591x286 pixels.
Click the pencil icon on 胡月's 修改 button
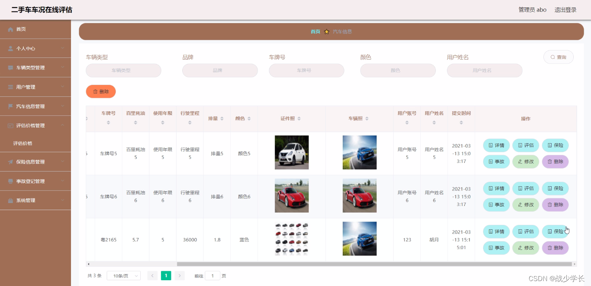[x=520, y=248]
